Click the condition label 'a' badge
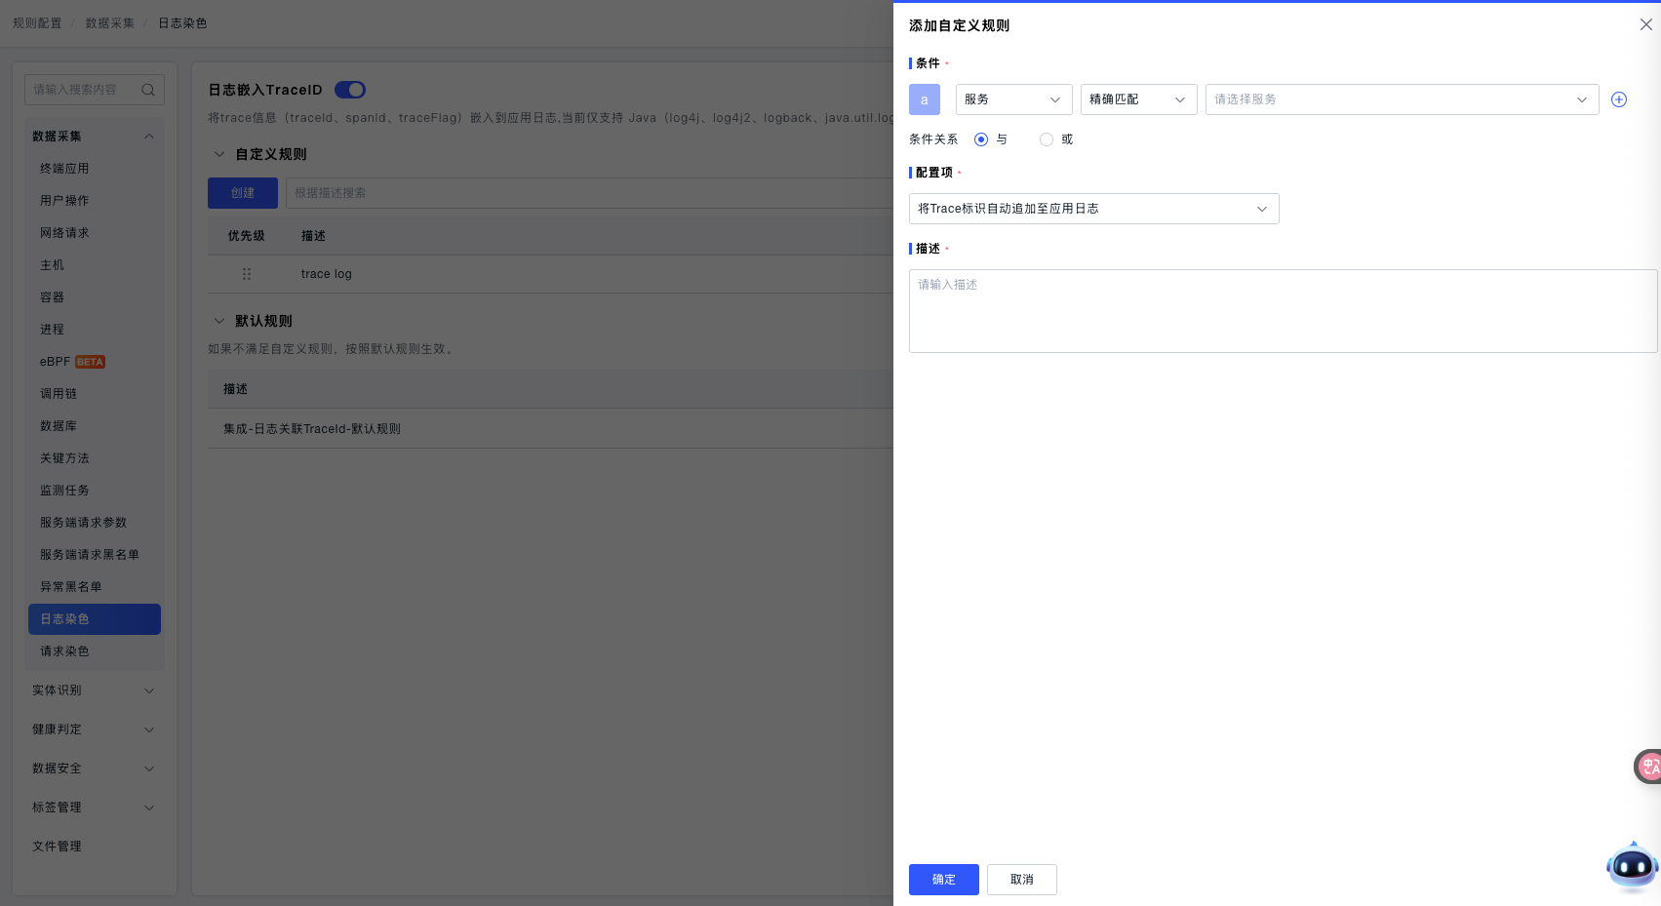 (x=924, y=99)
